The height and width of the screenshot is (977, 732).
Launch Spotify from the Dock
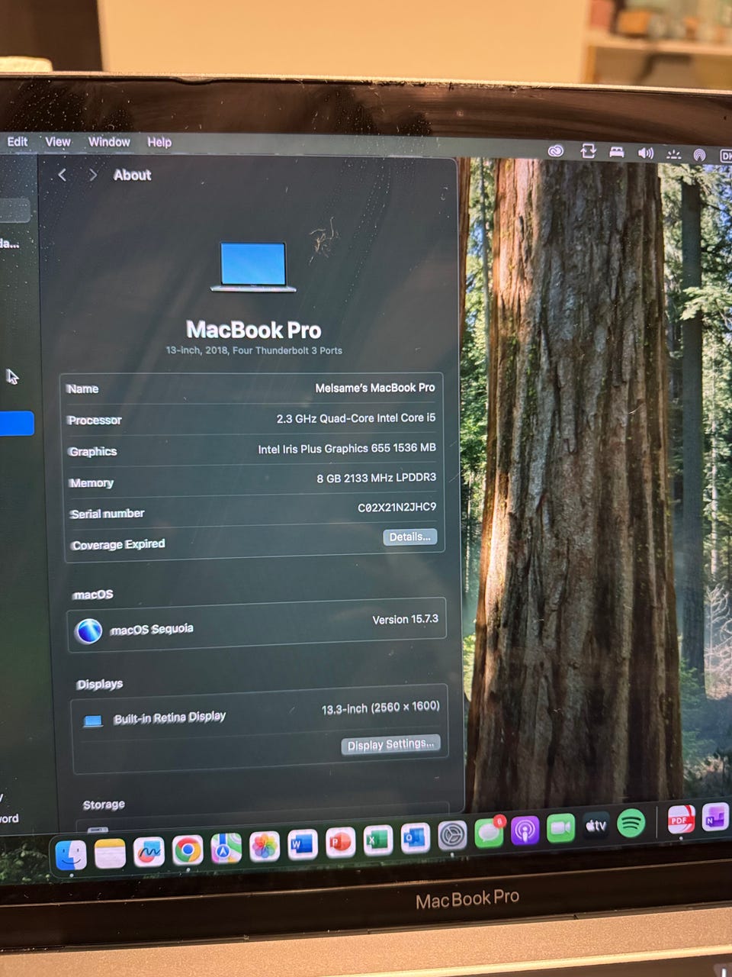pos(631,823)
